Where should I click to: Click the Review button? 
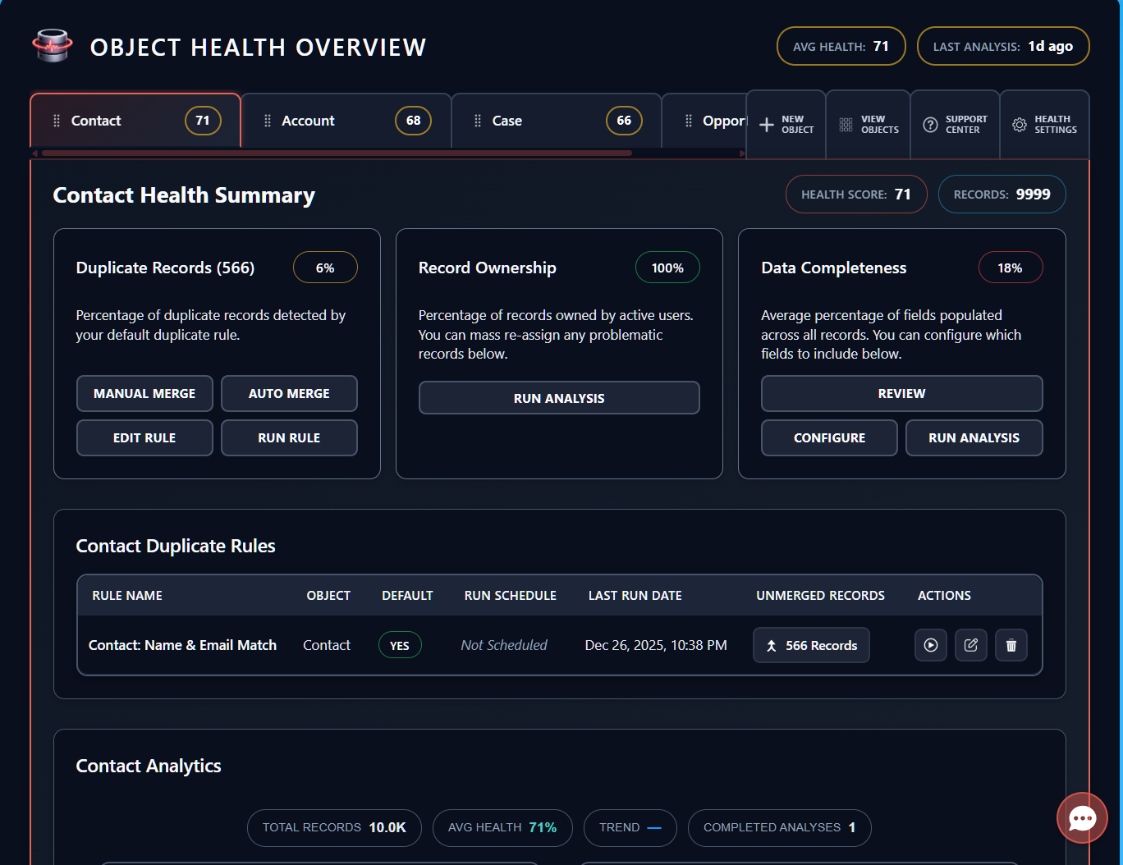[x=901, y=394]
